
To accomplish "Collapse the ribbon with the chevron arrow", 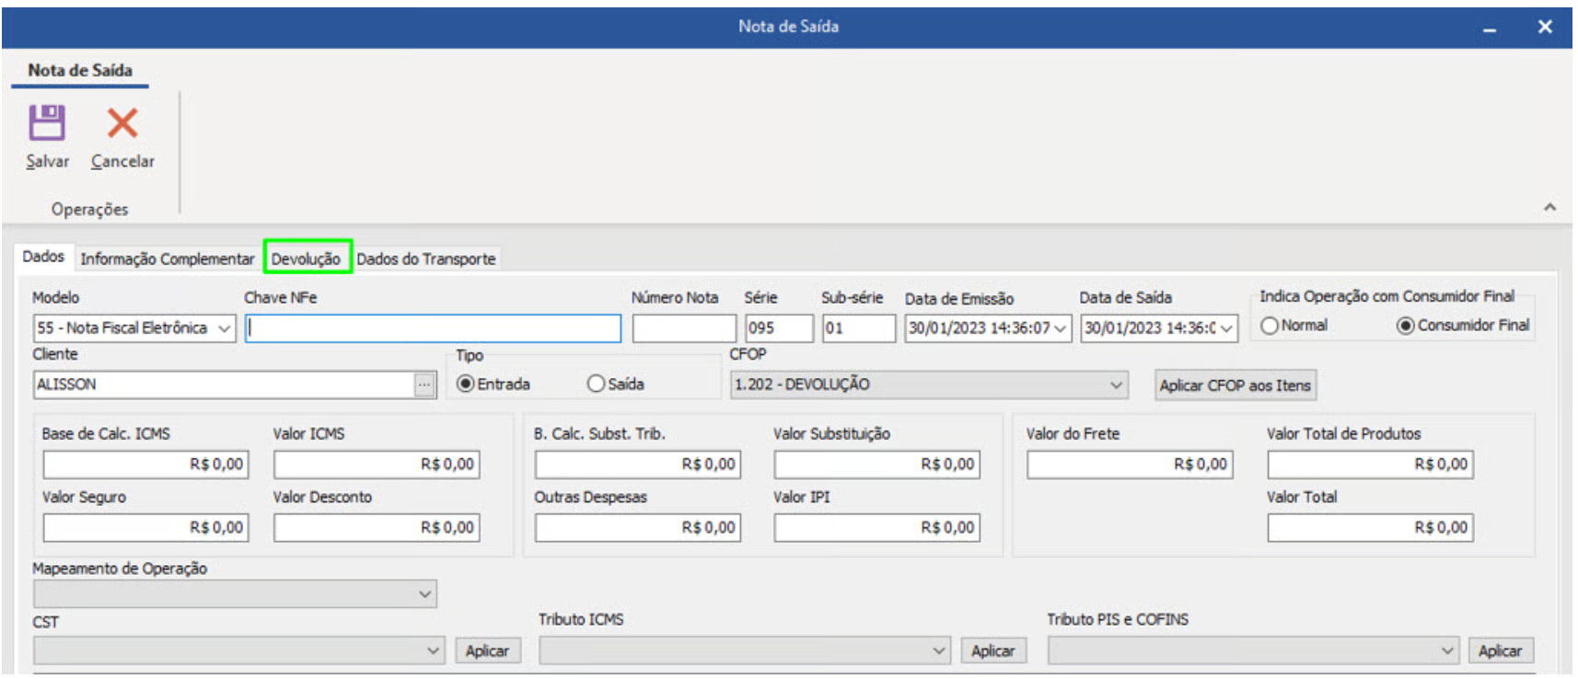I will coord(1549,208).
